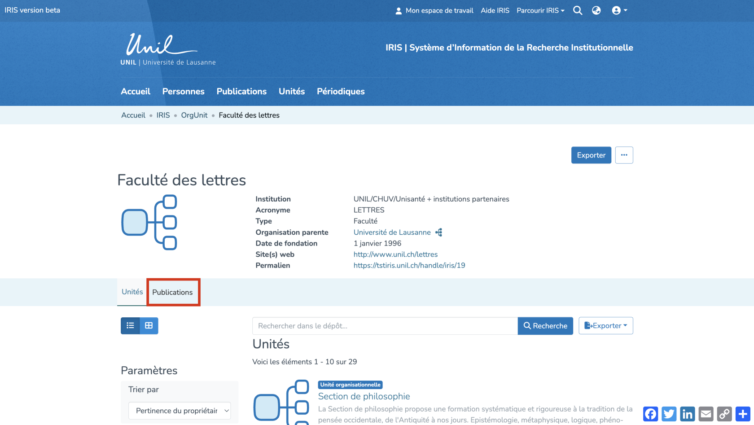Screen dimensions: 754x425
Task: Share page on Twitter
Action: pos(669,414)
